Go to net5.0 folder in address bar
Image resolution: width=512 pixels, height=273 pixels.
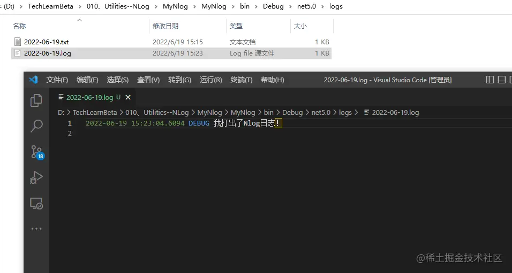click(307, 6)
